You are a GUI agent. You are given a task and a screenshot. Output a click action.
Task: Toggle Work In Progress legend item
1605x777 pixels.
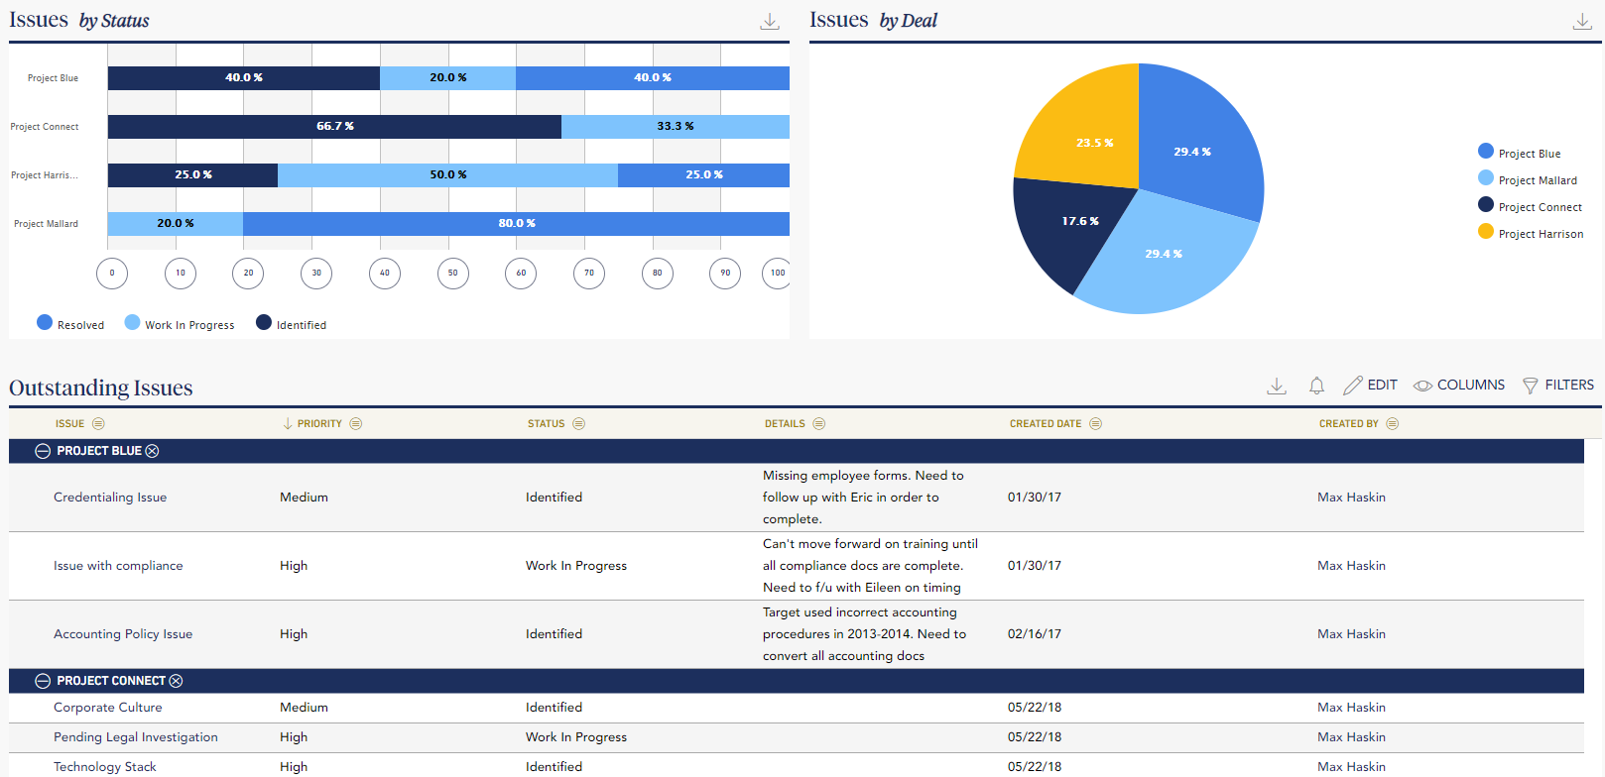tap(180, 324)
